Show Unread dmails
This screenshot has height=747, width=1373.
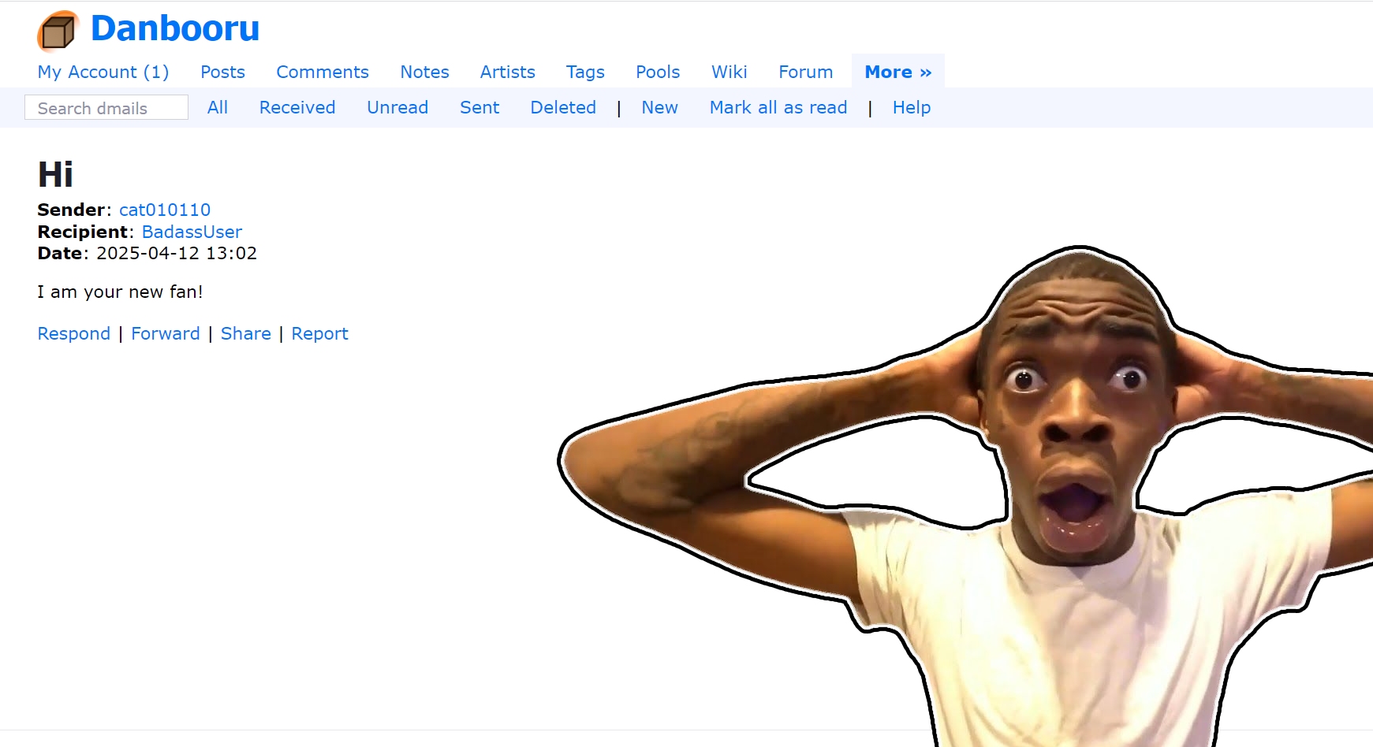(397, 107)
